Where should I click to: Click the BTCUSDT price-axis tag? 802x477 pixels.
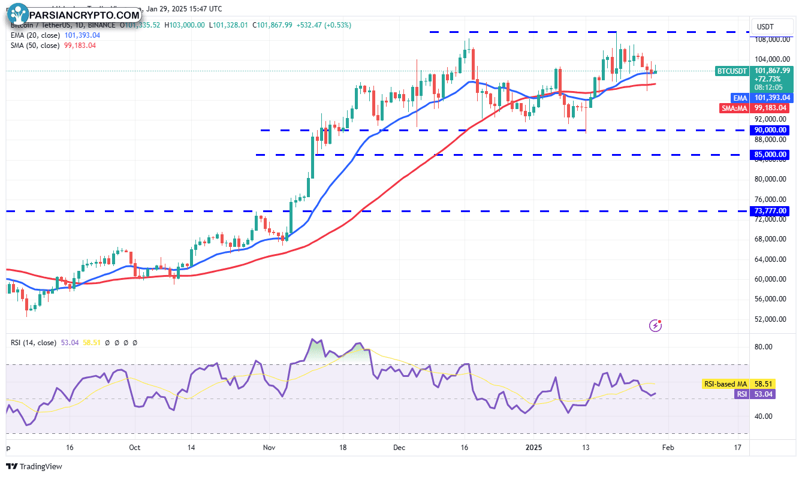click(x=732, y=71)
